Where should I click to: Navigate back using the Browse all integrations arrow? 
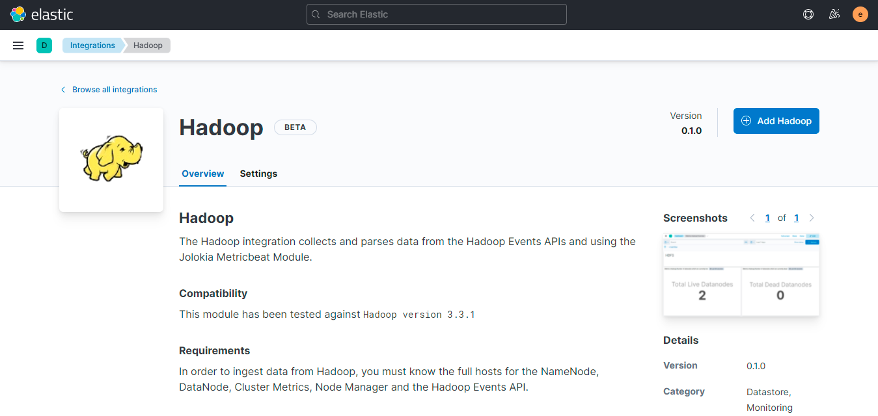[62, 89]
